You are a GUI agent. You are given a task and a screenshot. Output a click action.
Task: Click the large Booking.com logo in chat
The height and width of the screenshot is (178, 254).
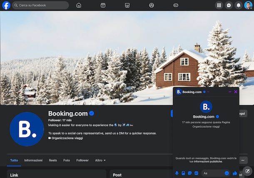click(x=206, y=107)
